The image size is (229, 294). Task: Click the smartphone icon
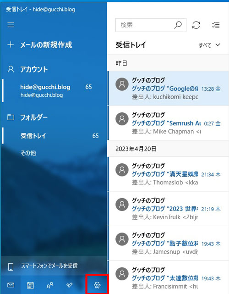coord(11,266)
